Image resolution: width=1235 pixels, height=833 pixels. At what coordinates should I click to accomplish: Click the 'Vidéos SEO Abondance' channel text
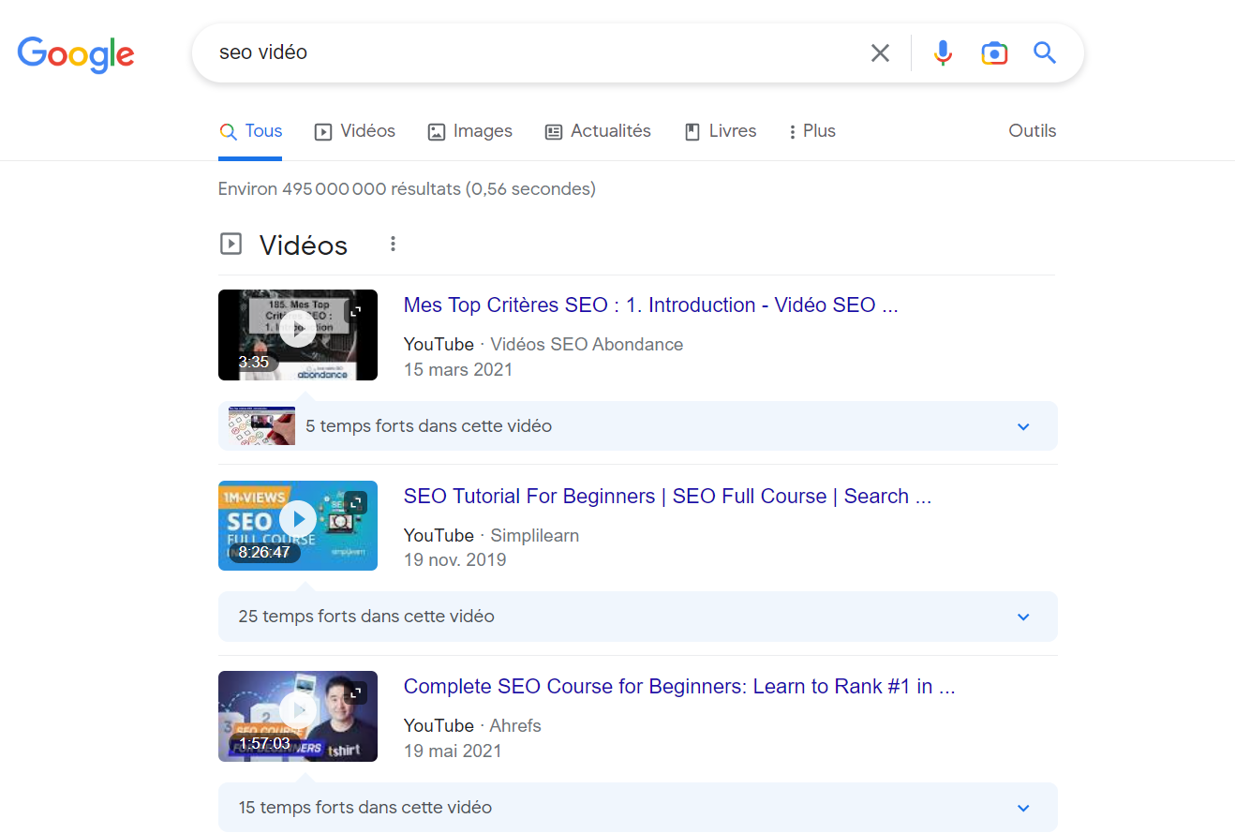[x=587, y=345]
